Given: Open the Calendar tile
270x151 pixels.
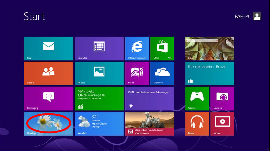Looking at the screenshot, I should tap(99, 49).
